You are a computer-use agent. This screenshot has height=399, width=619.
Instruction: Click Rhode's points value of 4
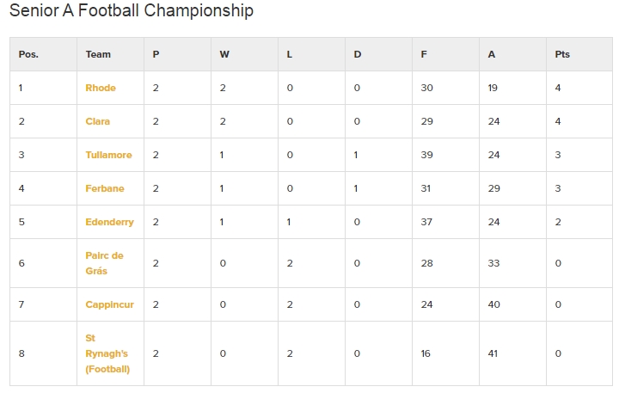558,88
